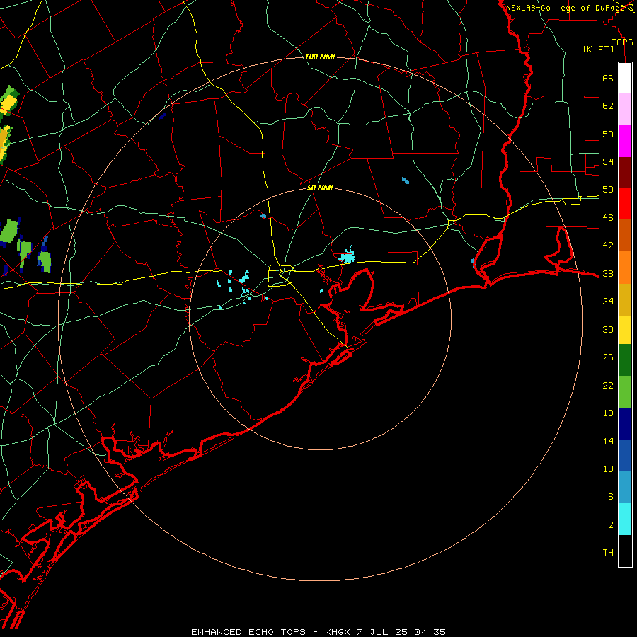
Task: Click the legend value '22'
Action: pyautogui.click(x=608, y=386)
